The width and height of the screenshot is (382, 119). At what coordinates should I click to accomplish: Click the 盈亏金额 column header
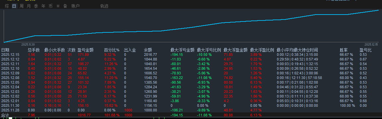85,50
